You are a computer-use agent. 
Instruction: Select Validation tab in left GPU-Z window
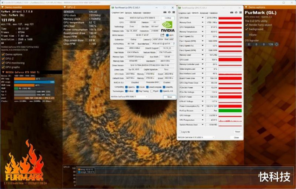click(x=147, y=13)
